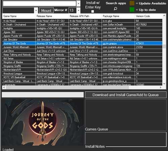Select the Just Drive row
Image resolution: width=168 pixels, height=151 pixels.
[x=82, y=51]
